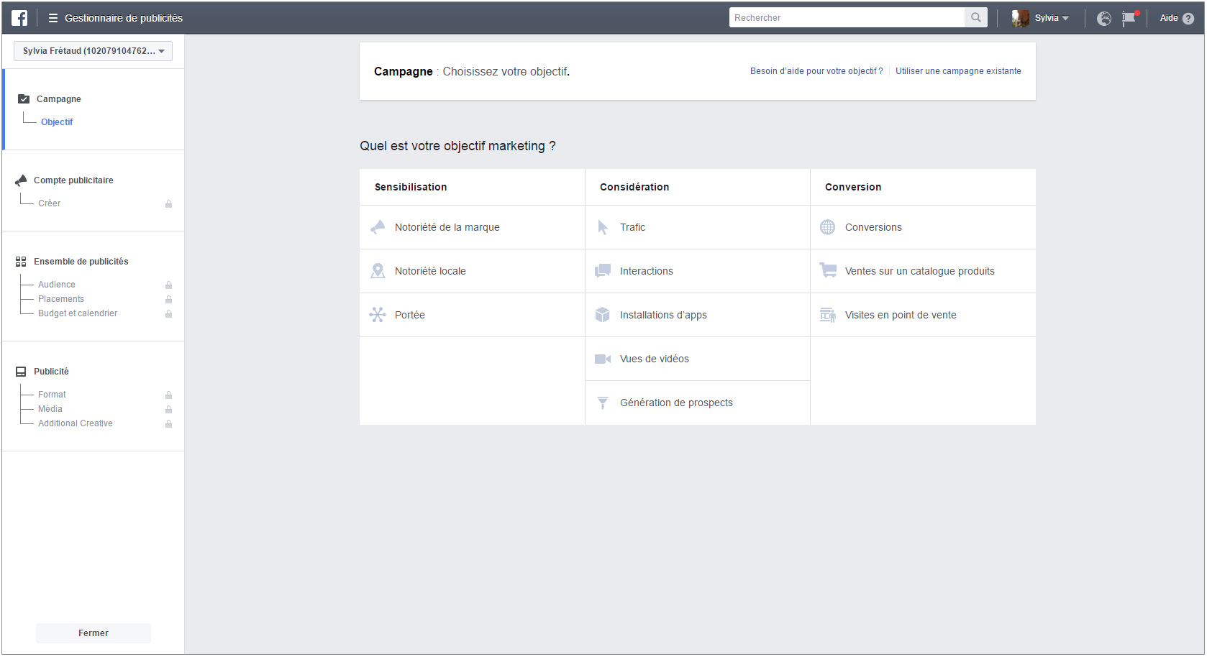Click the Génération de prospects funnel icon
The height and width of the screenshot is (657, 1207).
(x=603, y=403)
